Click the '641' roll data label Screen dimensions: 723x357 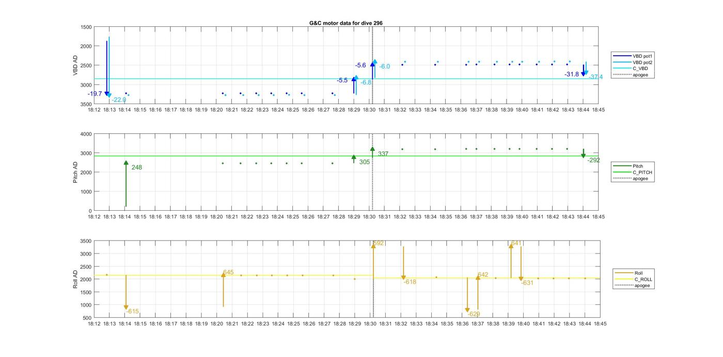[x=516, y=243]
